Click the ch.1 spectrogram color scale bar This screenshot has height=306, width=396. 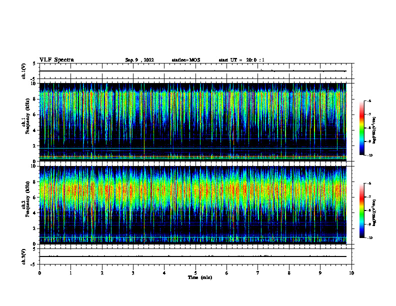pos(361,128)
